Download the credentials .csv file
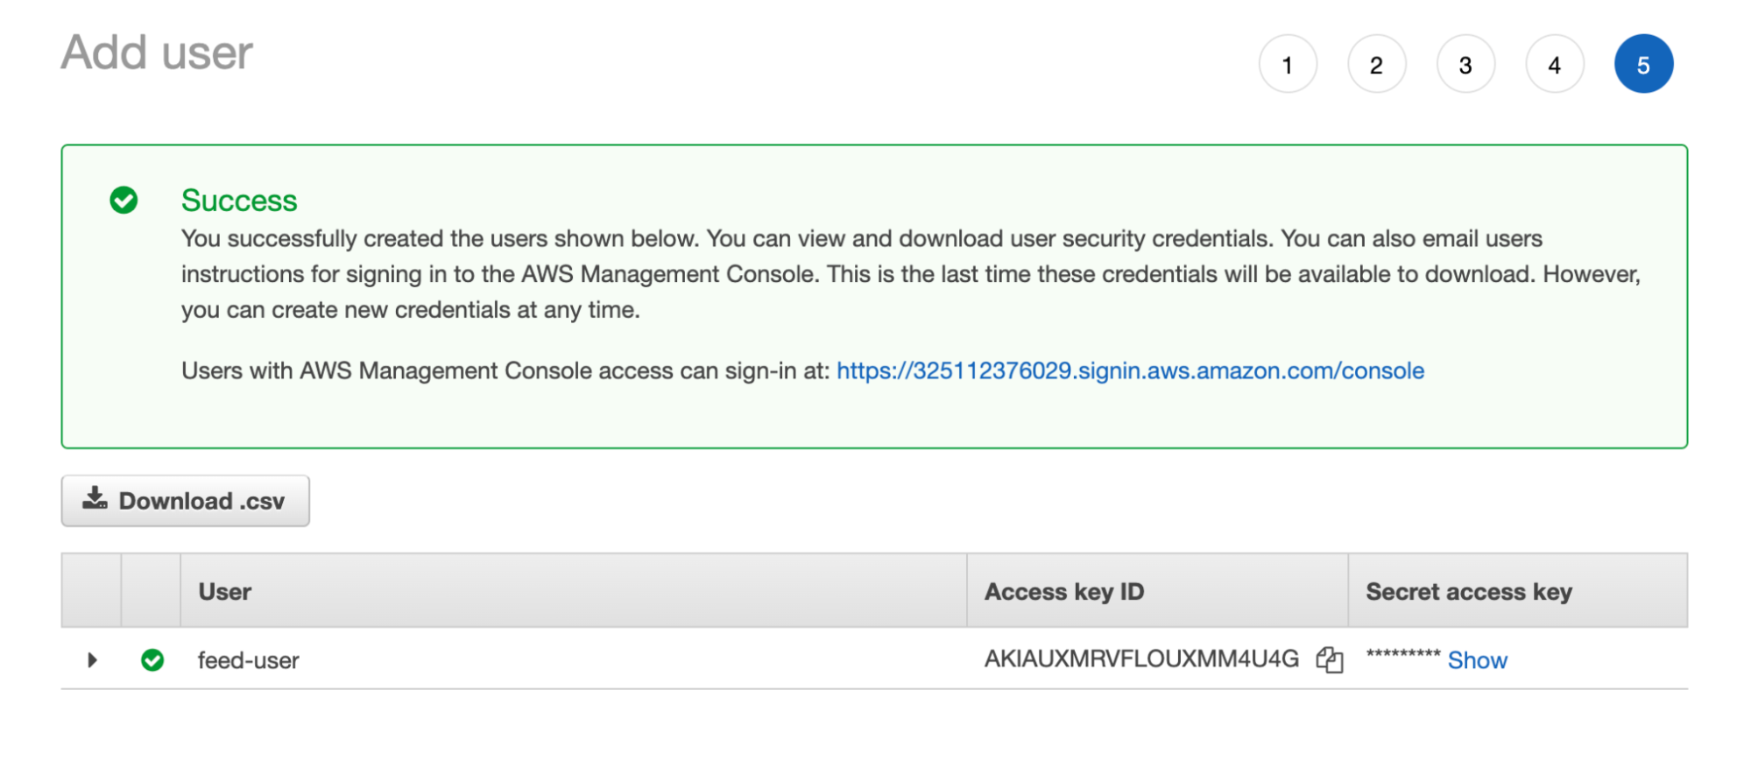1751x768 pixels. (185, 501)
